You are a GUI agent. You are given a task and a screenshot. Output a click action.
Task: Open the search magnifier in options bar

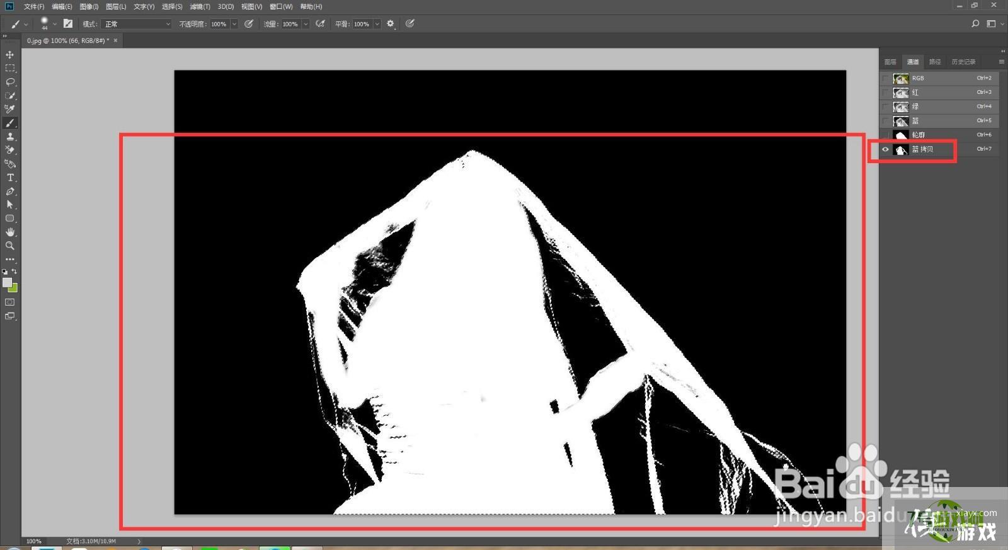point(975,24)
